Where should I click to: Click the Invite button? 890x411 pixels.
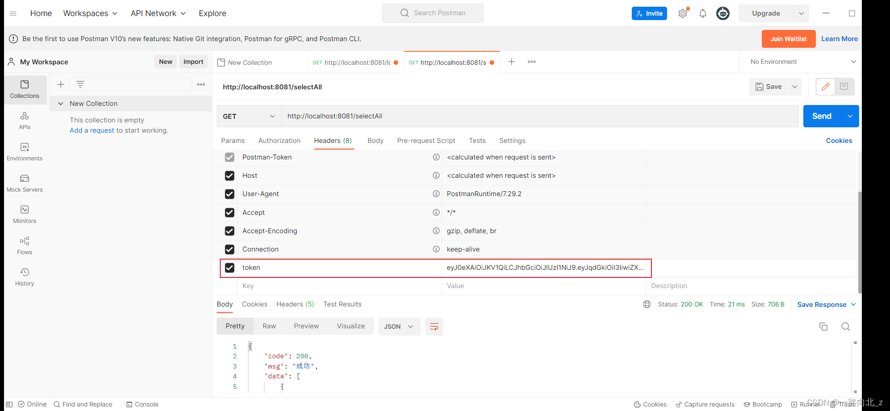649,13
